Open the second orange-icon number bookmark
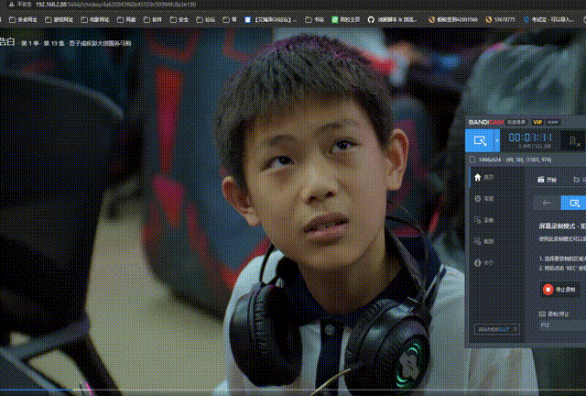The width and height of the screenshot is (586, 396). point(500,19)
